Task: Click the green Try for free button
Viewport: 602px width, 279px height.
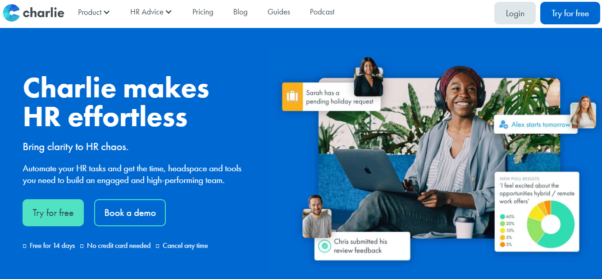Action: pos(53,213)
